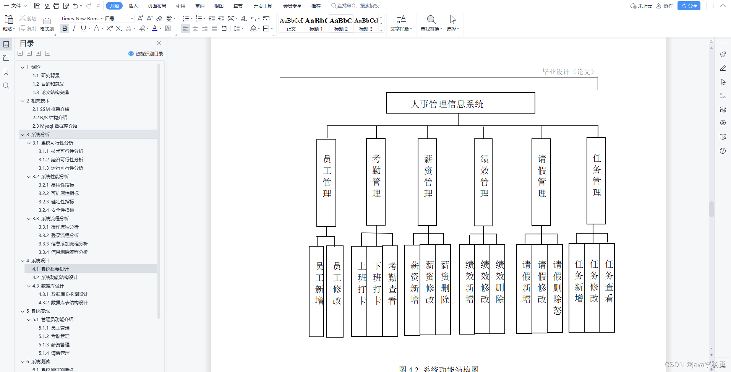
Task: Click the vertical document scrollbar thumb
Action: (x=711, y=209)
